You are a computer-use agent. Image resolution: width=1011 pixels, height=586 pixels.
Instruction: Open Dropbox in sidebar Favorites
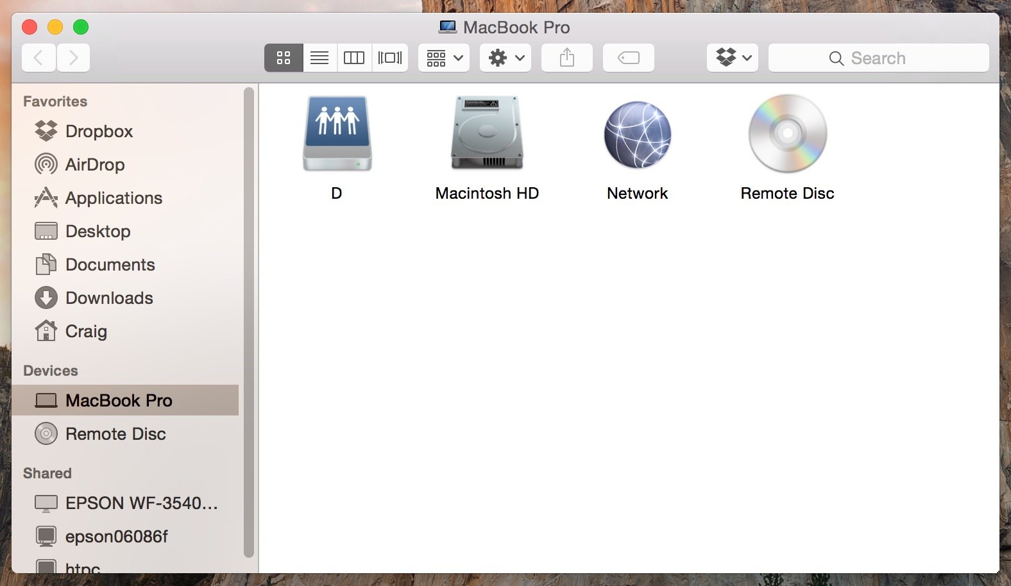click(x=125, y=131)
